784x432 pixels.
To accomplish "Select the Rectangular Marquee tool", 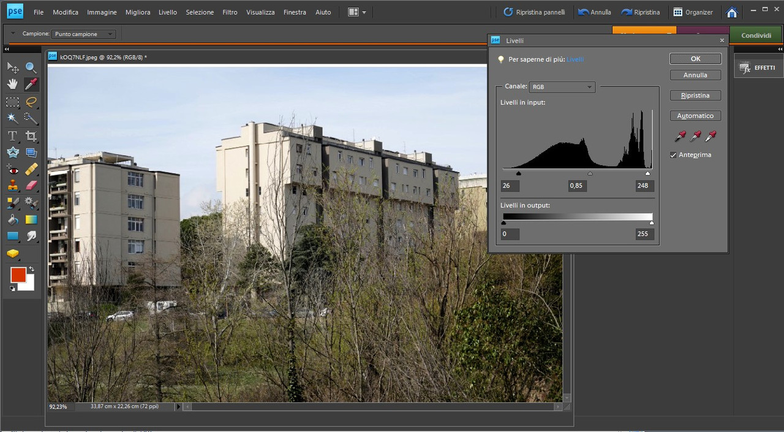I will (x=12, y=102).
